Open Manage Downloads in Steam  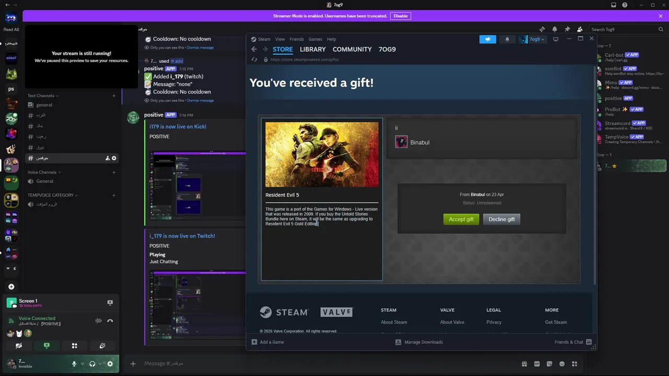[419, 342]
